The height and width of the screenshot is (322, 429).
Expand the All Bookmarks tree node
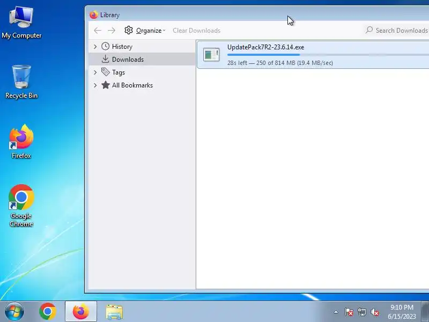(x=95, y=85)
